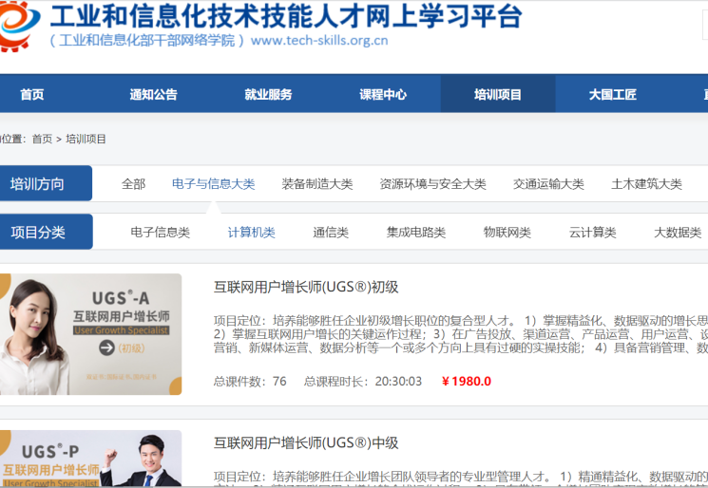The width and height of the screenshot is (708, 488).
Task: Click the 项目分类 label
Action: (x=46, y=232)
